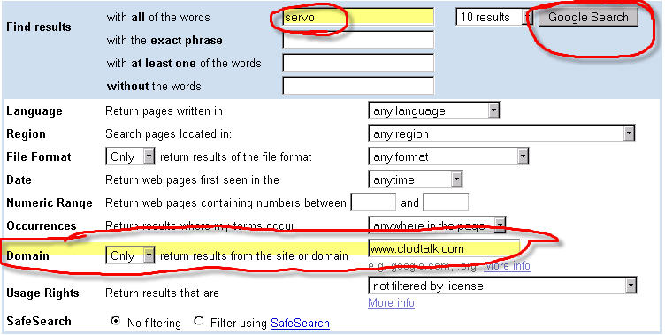The image size is (665, 335).
Task: Click the 'Language' row label
Action: (34, 111)
